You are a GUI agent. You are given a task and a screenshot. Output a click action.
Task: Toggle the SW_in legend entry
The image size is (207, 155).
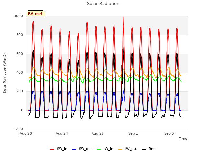59,149
